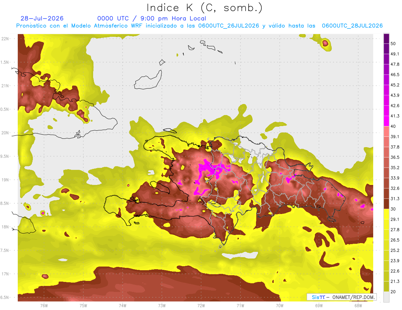
Task: Click '0000 UTC / 9:00 pm Hora Local'
Action: pos(152,18)
